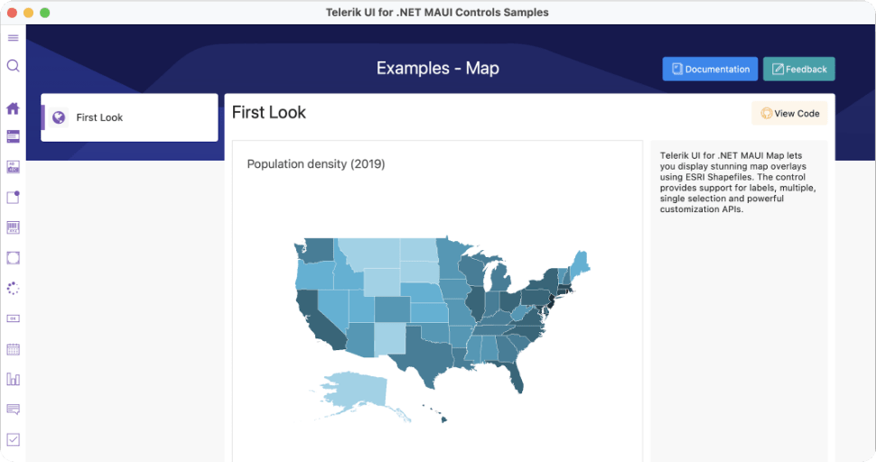Screen dimensions: 876x462
Task: Select the Chat control icon
Action: (14, 410)
